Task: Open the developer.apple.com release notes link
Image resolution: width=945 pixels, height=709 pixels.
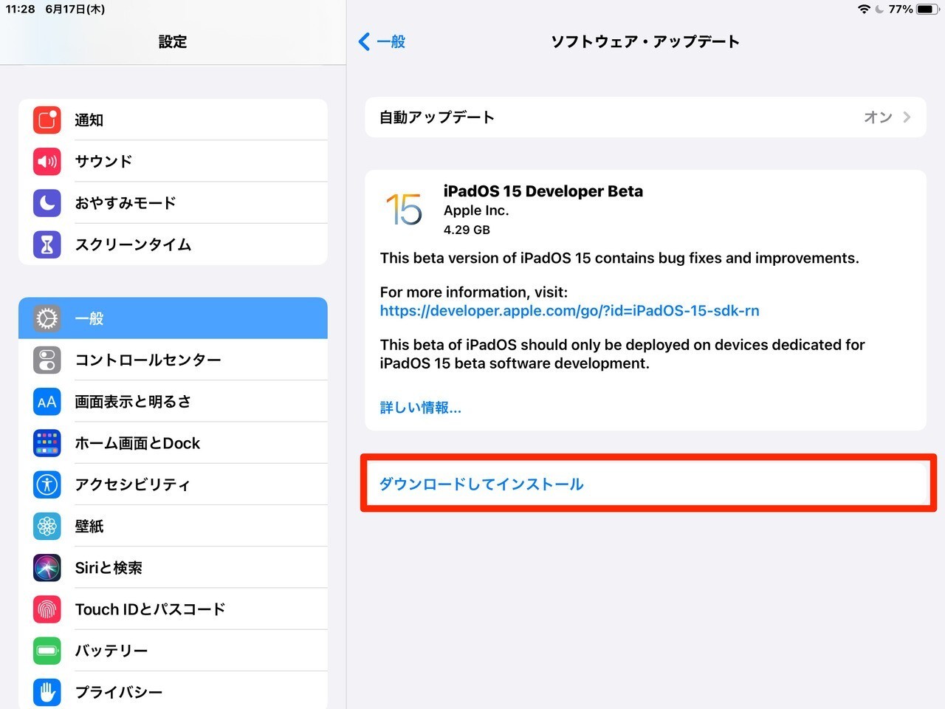Action: point(569,311)
